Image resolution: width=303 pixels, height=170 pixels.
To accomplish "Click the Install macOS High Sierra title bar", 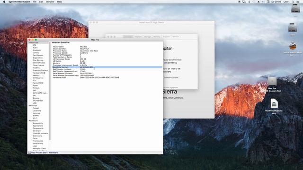I will click(151, 22).
